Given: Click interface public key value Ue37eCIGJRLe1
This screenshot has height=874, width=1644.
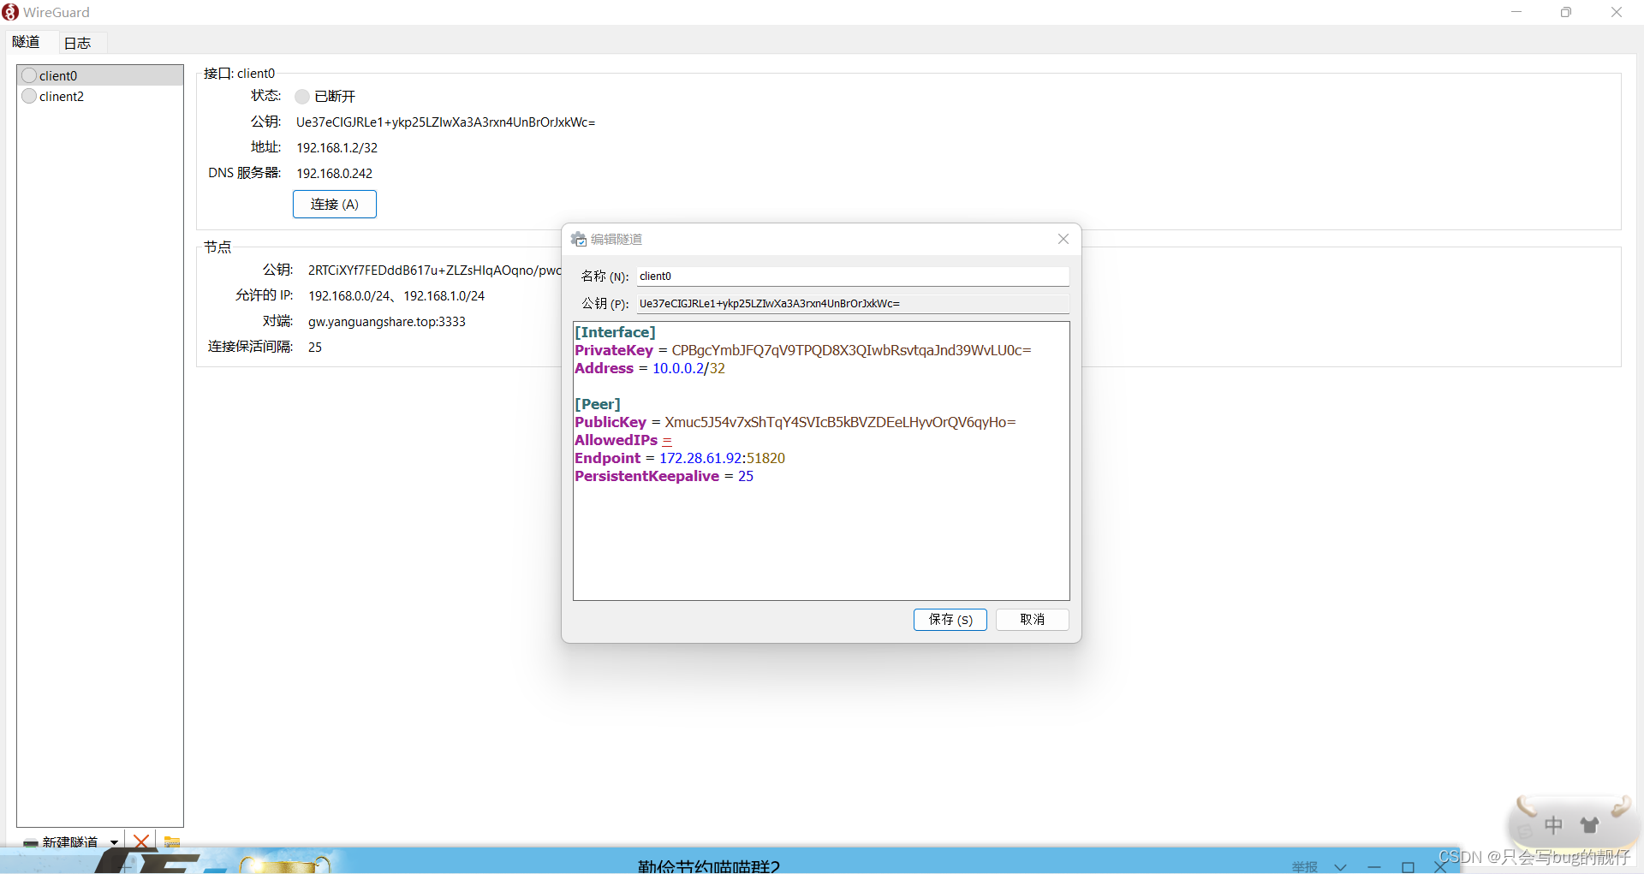Looking at the screenshot, I should coord(445,122).
